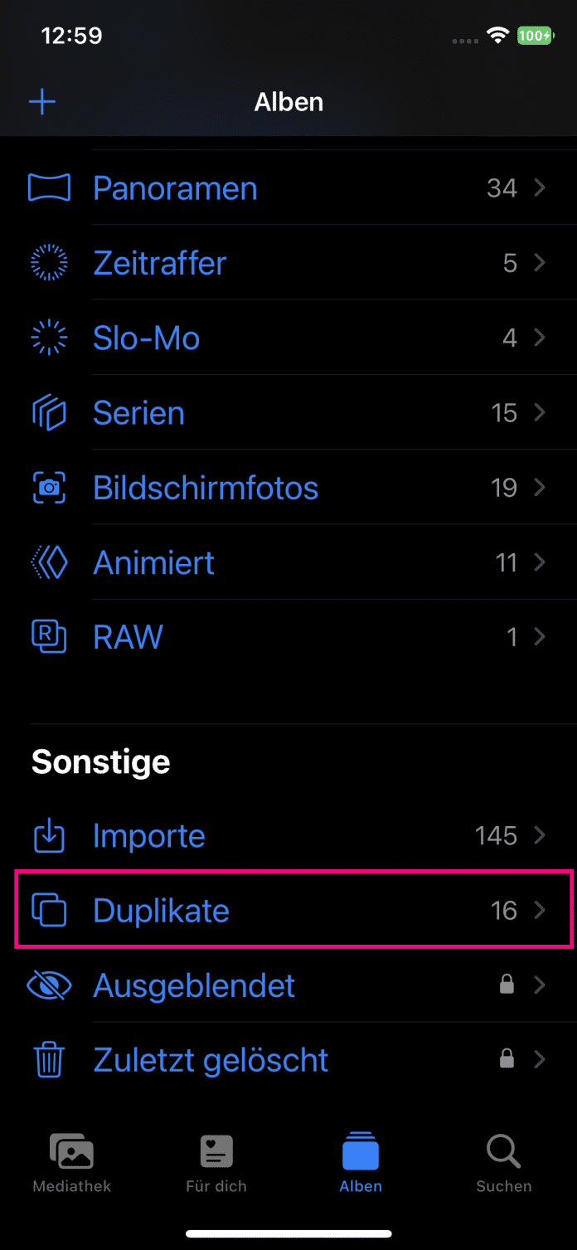
Task: Tap the Panoramen panorama icon
Action: [x=49, y=188]
